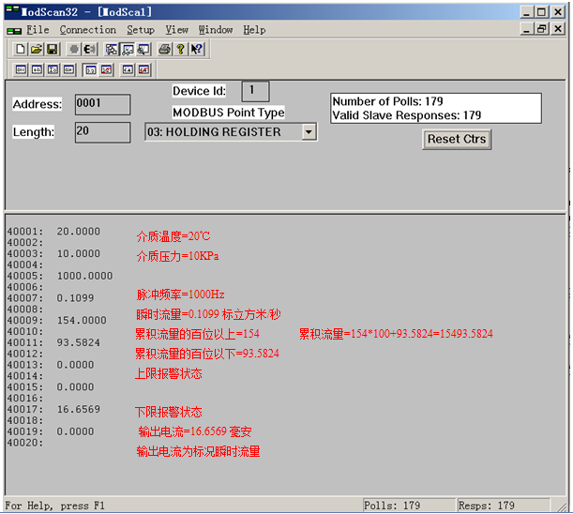
Task: Click the Print icon in the toolbar
Action: (165, 49)
